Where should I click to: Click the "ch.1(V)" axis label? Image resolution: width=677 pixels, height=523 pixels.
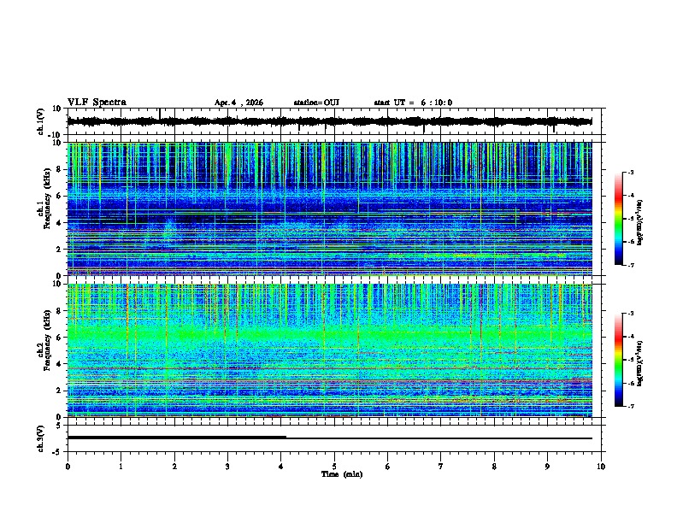[x=41, y=121]
